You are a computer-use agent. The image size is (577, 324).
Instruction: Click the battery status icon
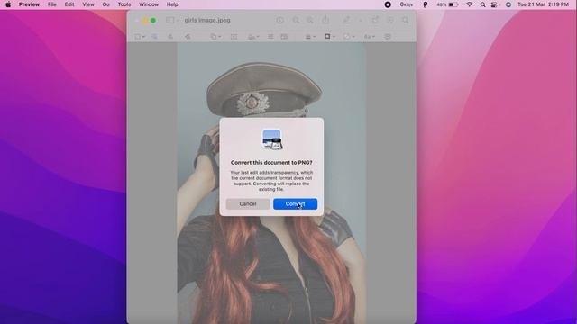[447, 4]
